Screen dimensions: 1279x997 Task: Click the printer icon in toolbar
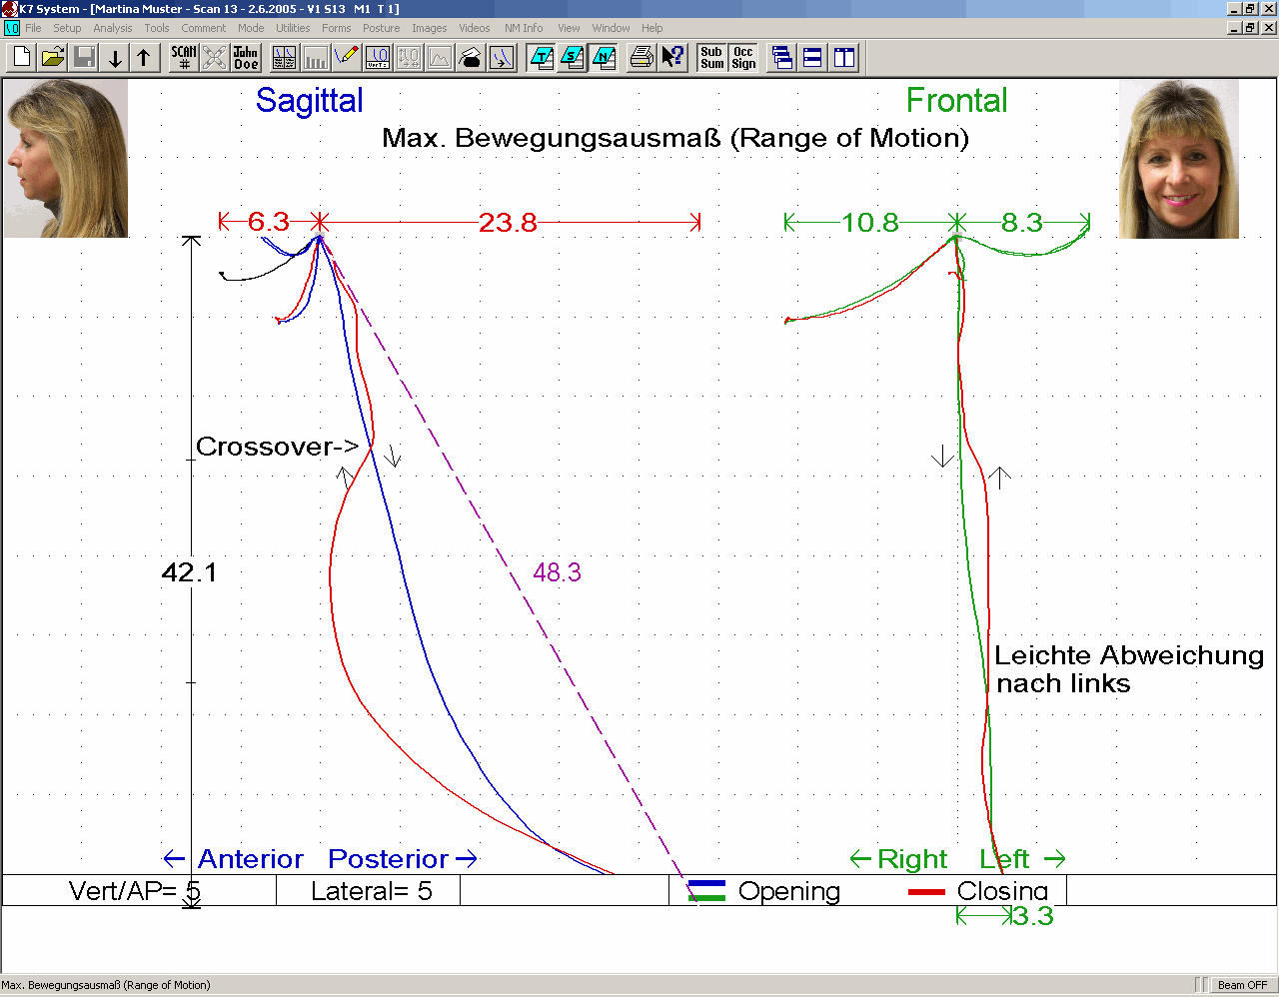[x=641, y=58]
